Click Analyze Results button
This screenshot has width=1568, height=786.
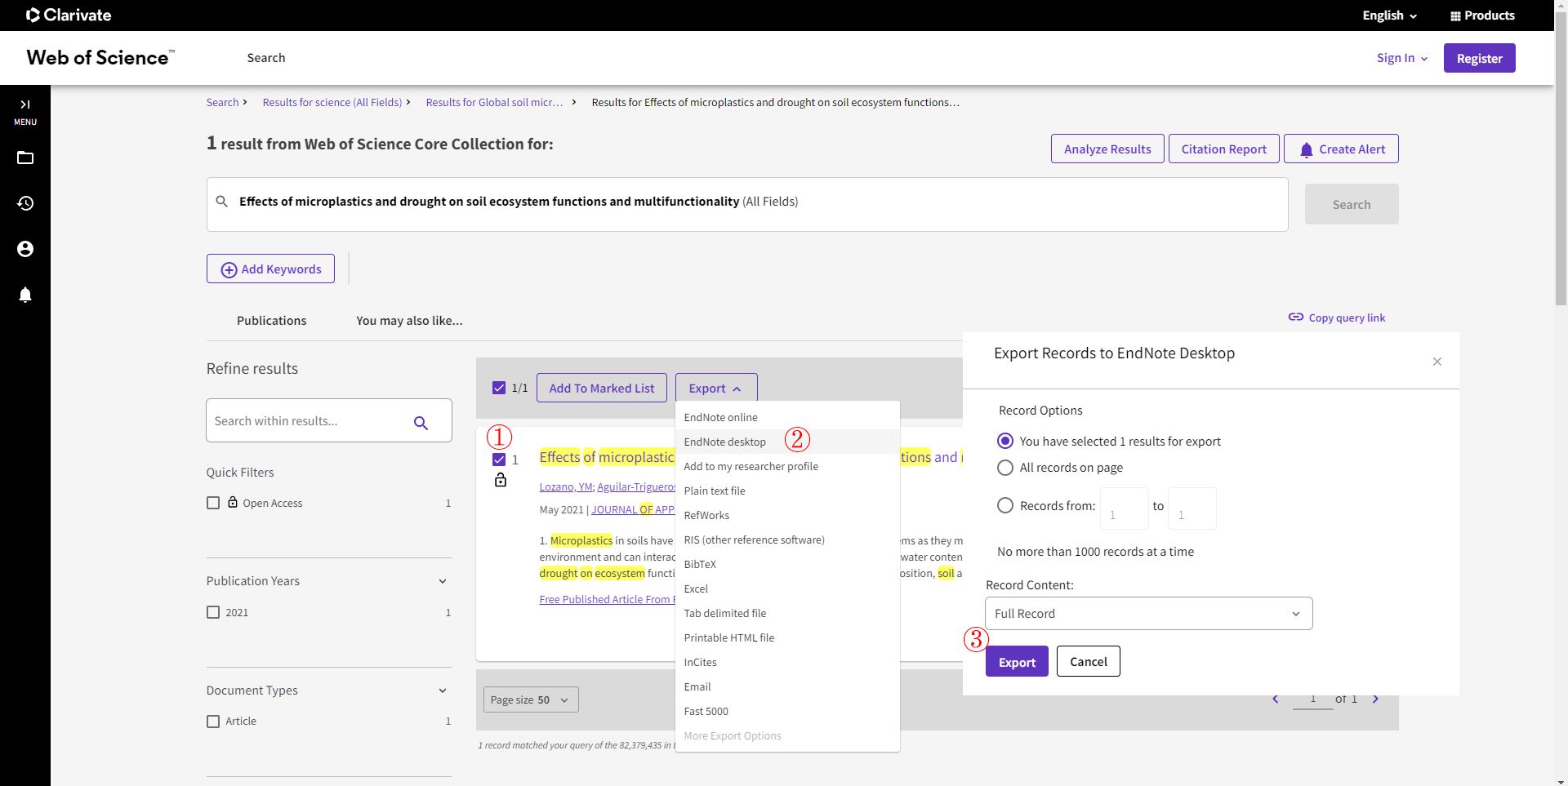pos(1107,149)
